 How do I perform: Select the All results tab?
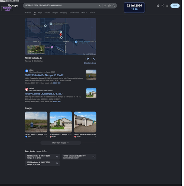[35, 13]
